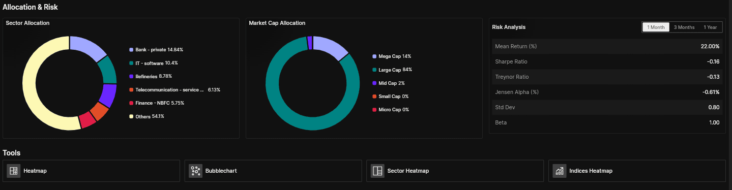Click the Sector Heatmap button label
This screenshot has height=190, width=732.
(408, 171)
